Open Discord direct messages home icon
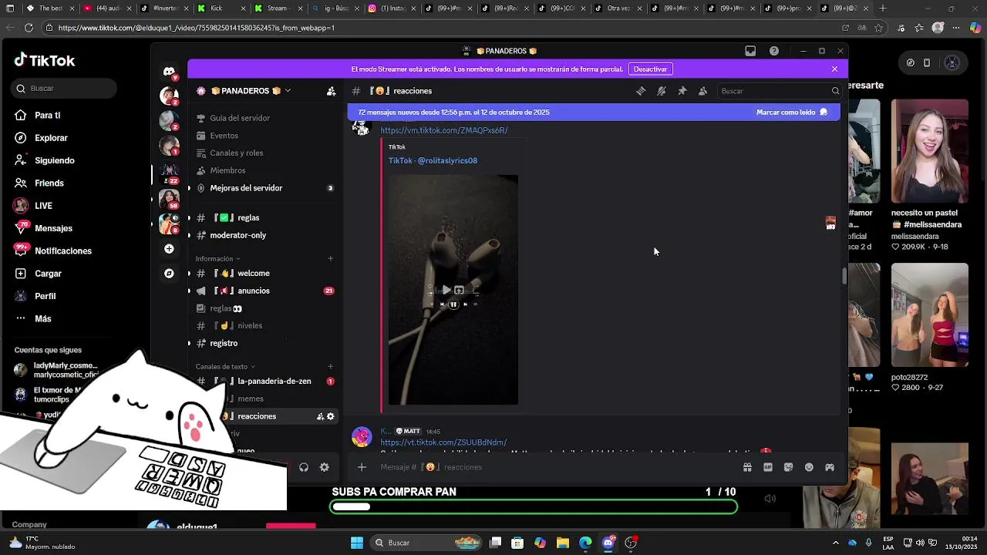 [169, 71]
